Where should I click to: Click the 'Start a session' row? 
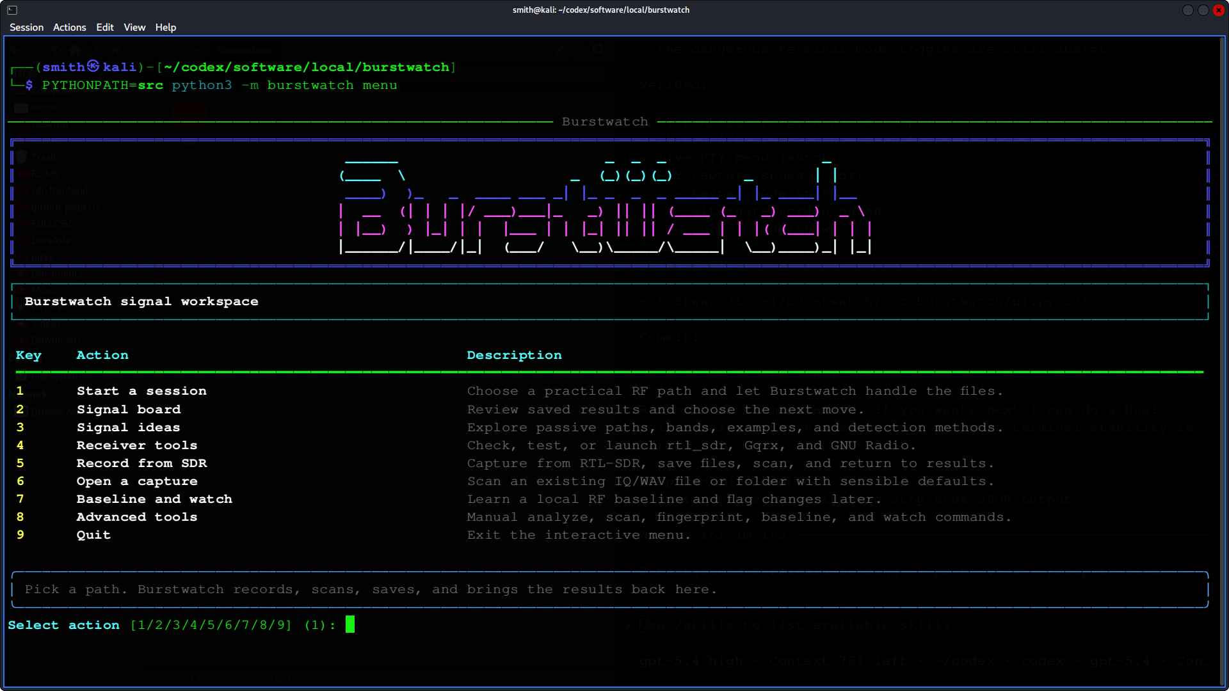[608, 391]
